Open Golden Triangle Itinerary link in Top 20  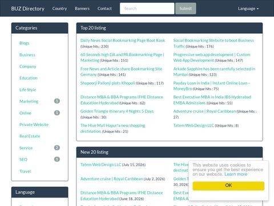(x=117, y=111)
